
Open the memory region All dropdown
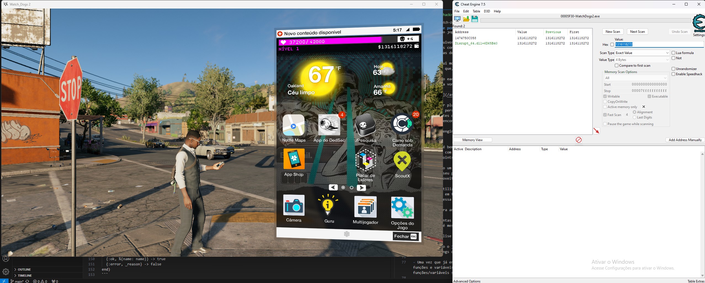(635, 78)
